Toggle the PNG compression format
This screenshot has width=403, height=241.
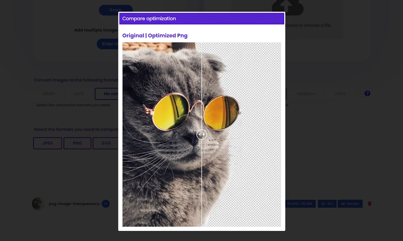[x=77, y=143]
